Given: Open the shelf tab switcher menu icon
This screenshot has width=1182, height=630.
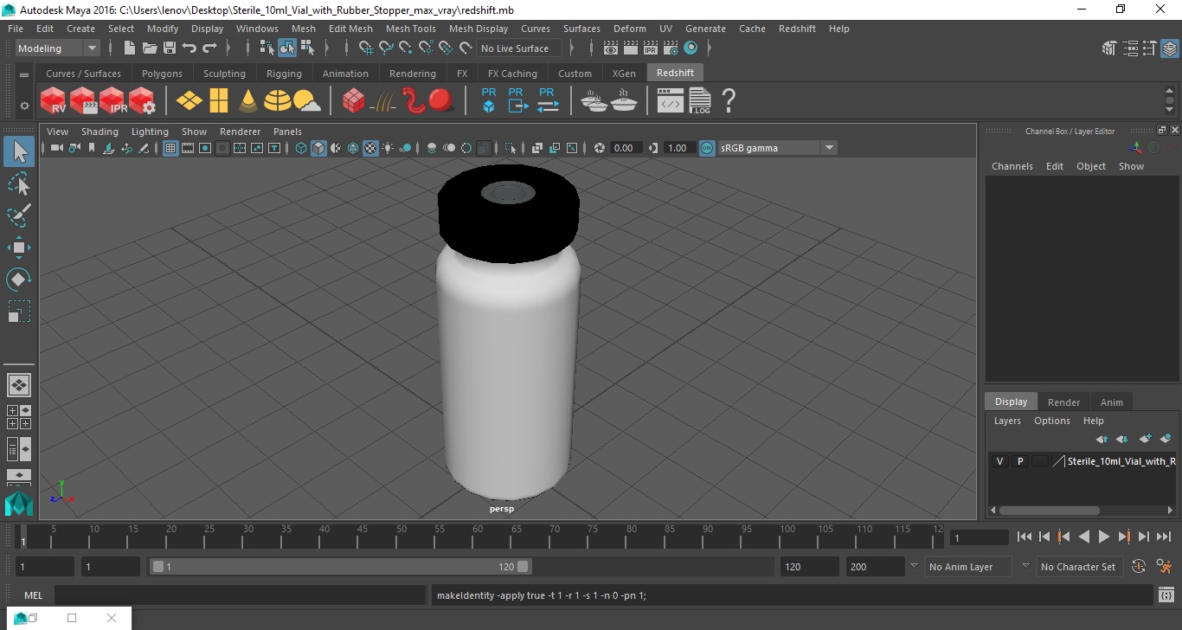Looking at the screenshot, I should point(24,75).
